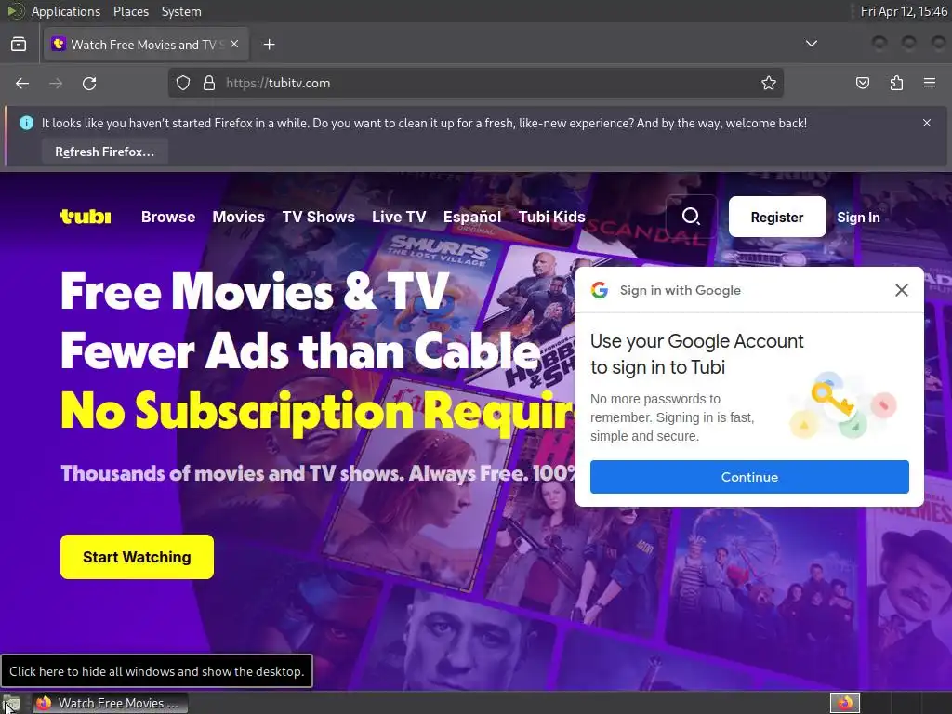
Task: Open Live TV page
Action: point(399,217)
